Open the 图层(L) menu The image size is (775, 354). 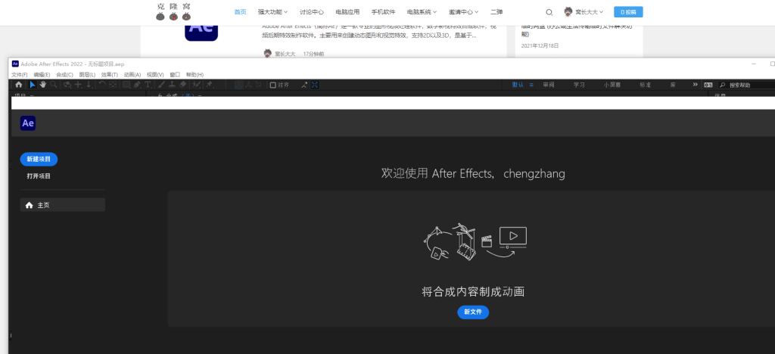pyautogui.click(x=87, y=75)
